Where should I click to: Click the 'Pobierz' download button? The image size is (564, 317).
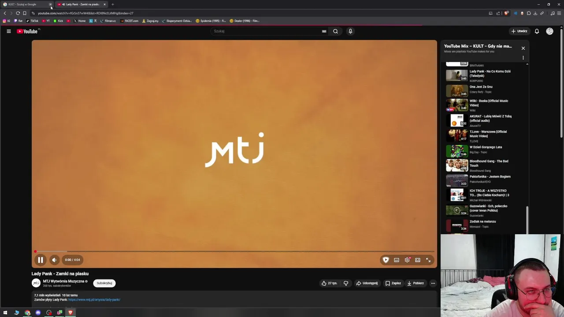(416, 283)
